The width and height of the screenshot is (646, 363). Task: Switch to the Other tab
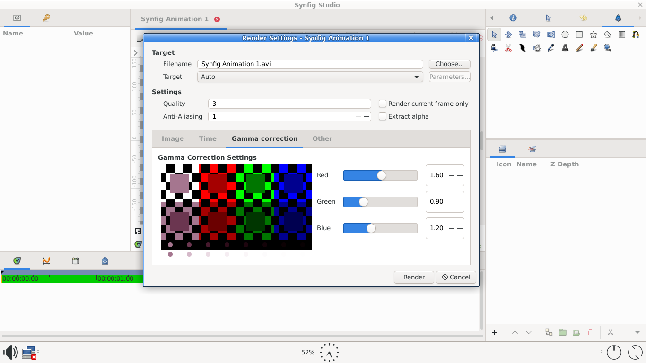click(x=322, y=138)
